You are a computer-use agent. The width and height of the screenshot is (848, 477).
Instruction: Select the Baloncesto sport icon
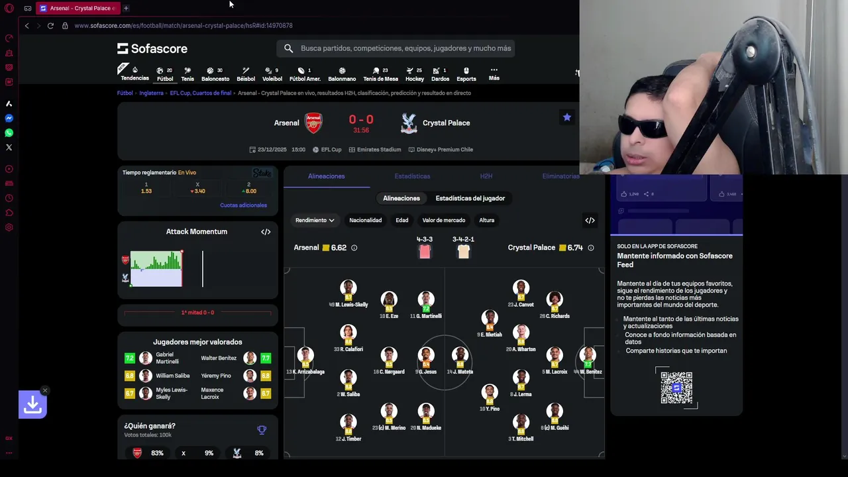[210, 70]
